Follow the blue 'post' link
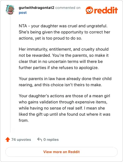The height and width of the screenshot is (162, 123). [23, 13]
